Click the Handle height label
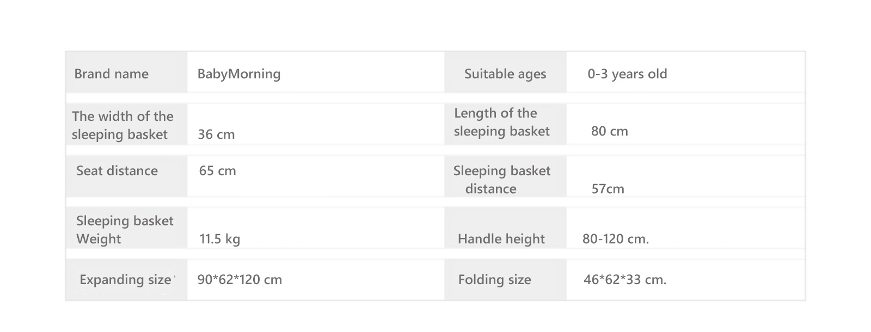The width and height of the screenshot is (871, 332). 501,239
